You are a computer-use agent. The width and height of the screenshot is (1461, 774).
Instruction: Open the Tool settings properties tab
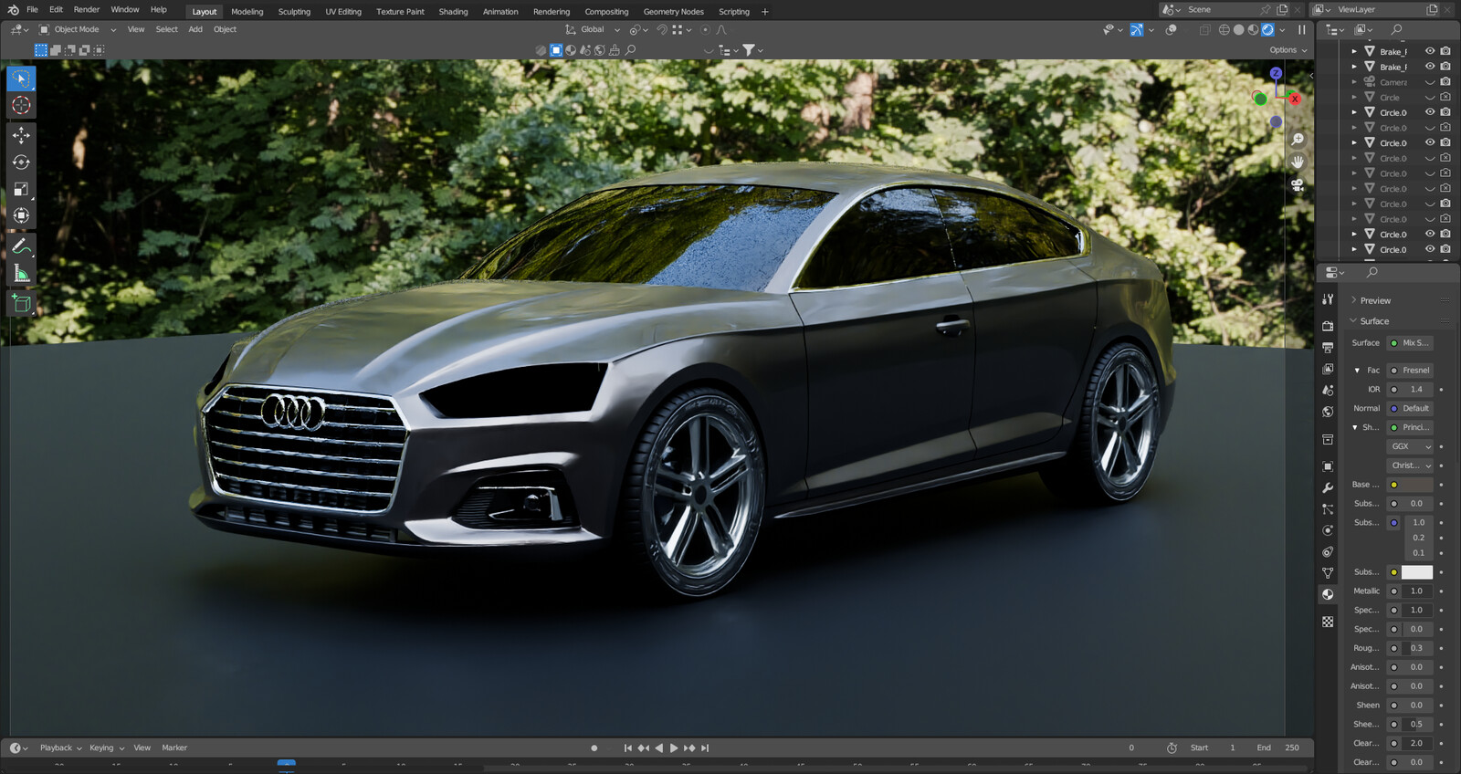1328,299
